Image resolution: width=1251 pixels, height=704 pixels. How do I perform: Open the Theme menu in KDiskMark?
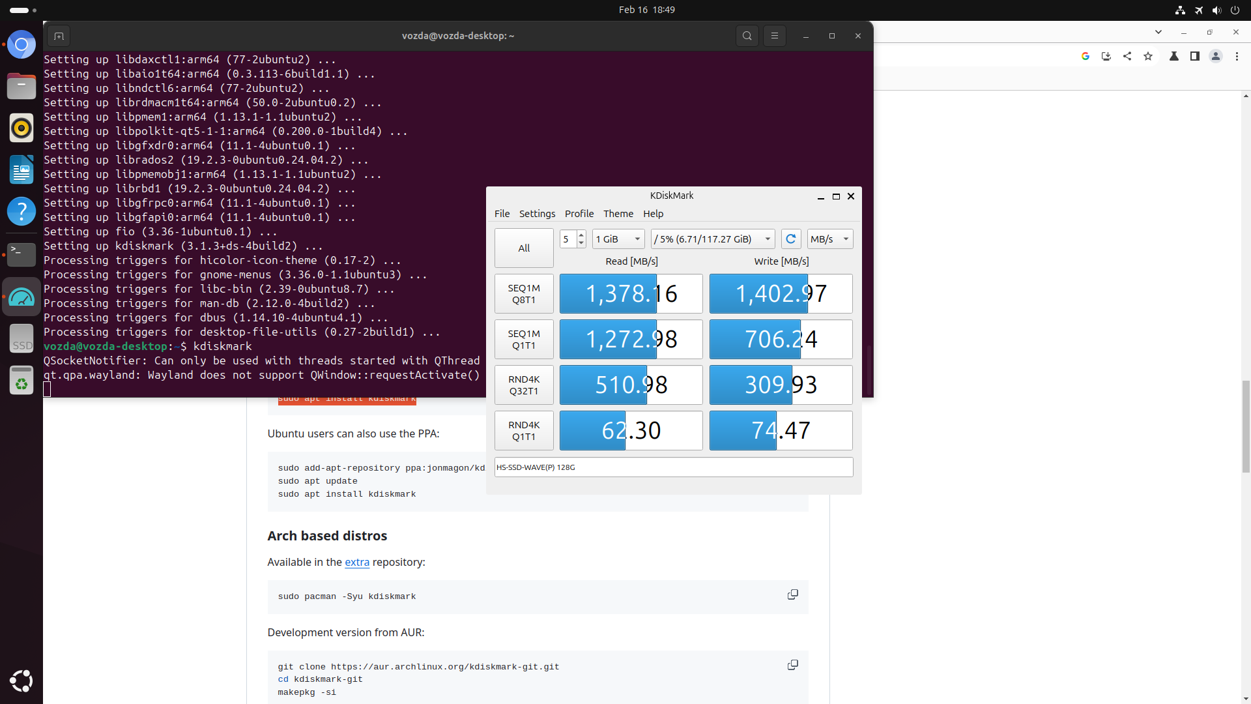(618, 214)
